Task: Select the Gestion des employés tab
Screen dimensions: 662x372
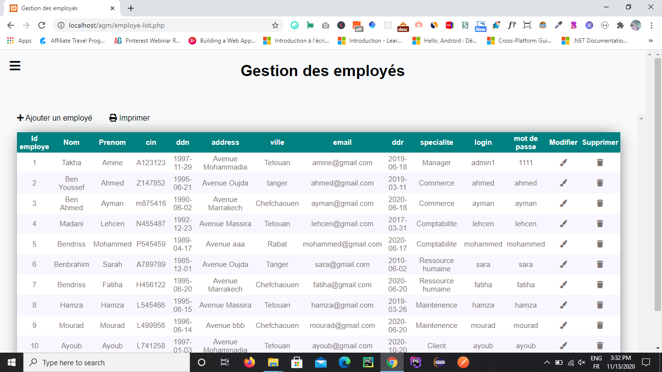Action: tap(63, 8)
